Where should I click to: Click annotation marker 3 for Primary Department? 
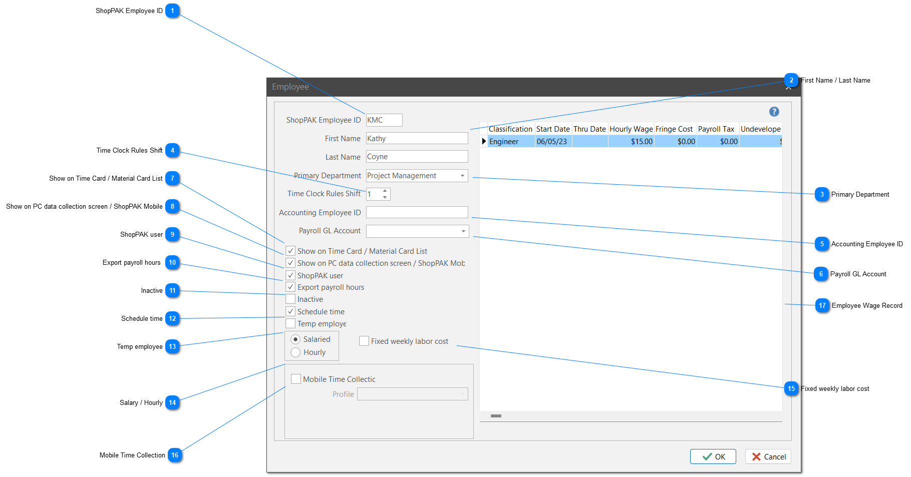(821, 194)
